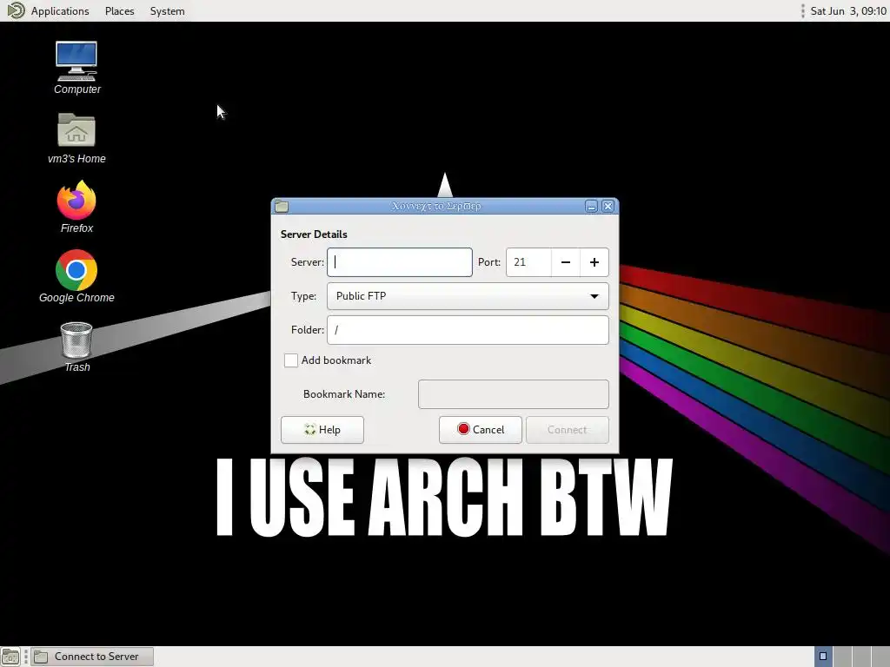Click the show desktop icon in bottom panel
The width and height of the screenshot is (890, 667).
pos(10,657)
